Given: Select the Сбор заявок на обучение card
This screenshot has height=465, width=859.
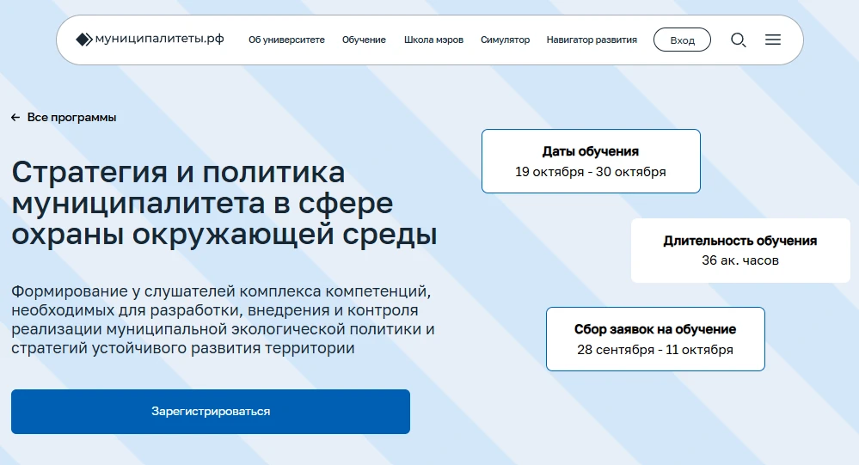Looking at the screenshot, I should [655, 339].
